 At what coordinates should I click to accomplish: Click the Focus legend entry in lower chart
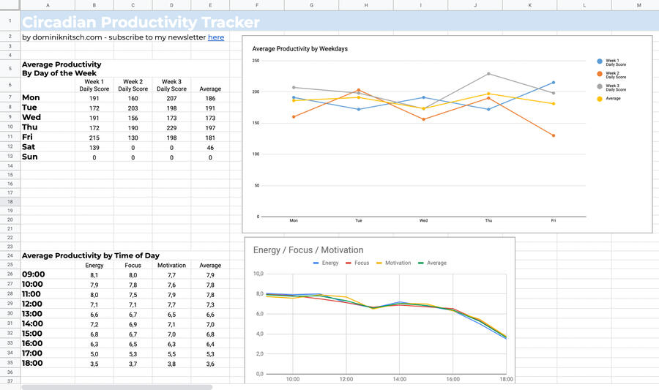(357, 263)
